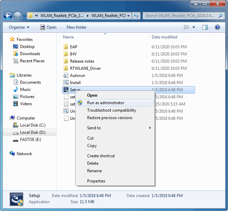228x211 pixels.
Task: Click the Setup application icon in list
Action: click(66, 90)
